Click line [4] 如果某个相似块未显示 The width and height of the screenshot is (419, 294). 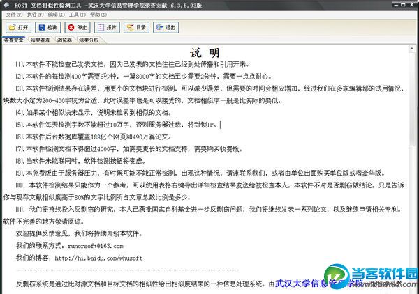click(x=94, y=112)
